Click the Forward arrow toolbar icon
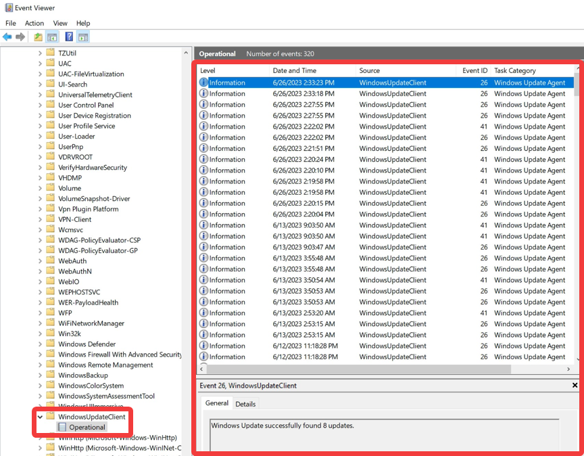 click(x=20, y=37)
